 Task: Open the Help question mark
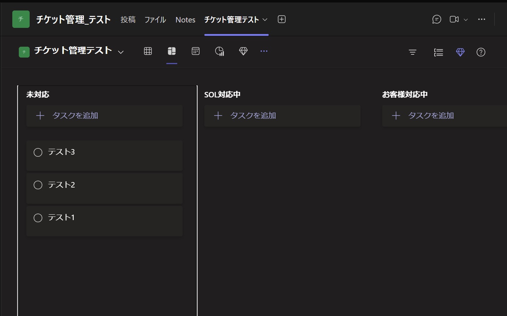pyautogui.click(x=481, y=52)
